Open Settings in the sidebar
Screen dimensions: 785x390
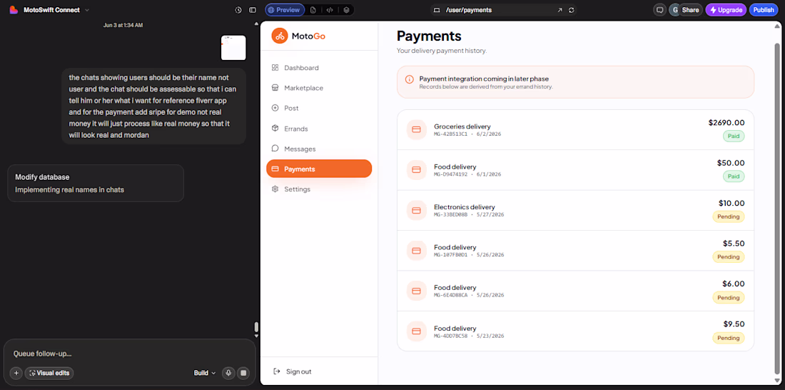pyautogui.click(x=319, y=189)
